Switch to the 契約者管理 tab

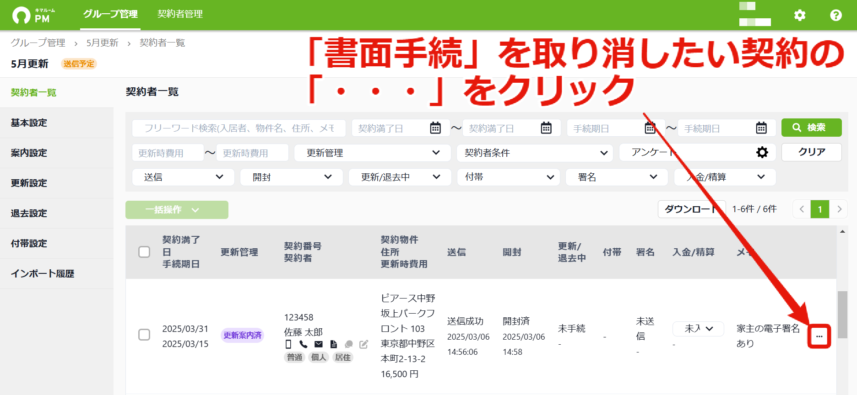[x=180, y=14]
